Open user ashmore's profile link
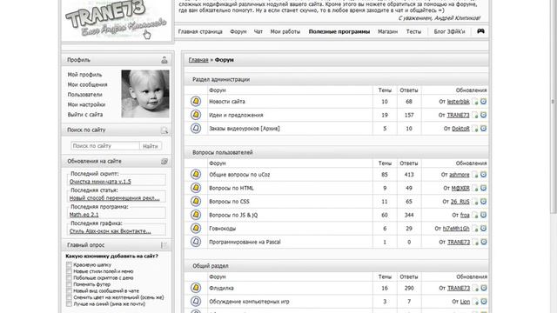The image size is (557, 313). point(460,175)
